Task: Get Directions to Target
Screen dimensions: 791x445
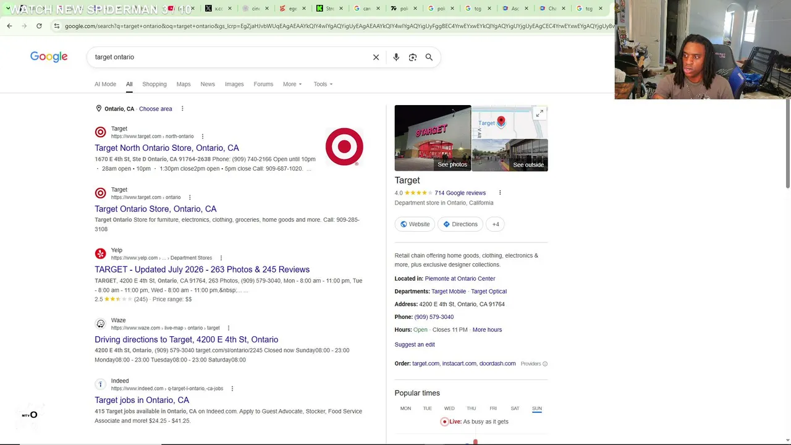Action: tap(460, 224)
